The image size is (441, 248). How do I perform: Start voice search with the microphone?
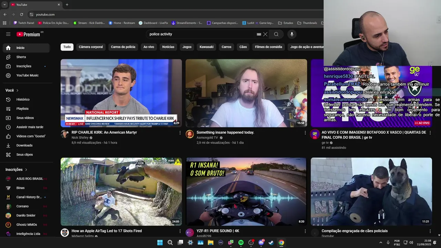292,34
